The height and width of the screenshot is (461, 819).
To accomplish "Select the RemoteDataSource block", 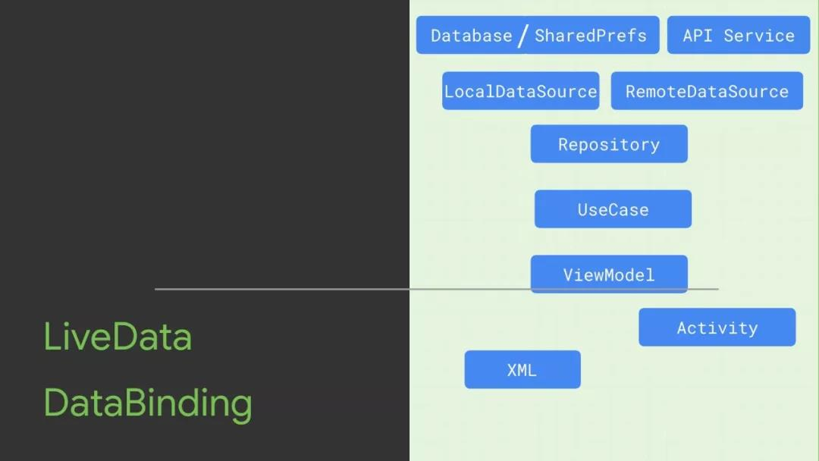I will [707, 91].
